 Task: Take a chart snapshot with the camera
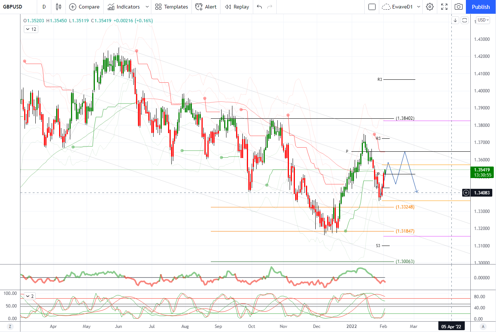tap(459, 7)
